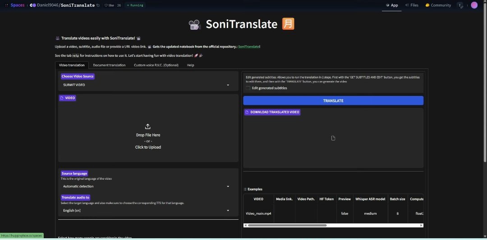This screenshot has width=487, height=240.
Task: Open the Source language dropdown
Action: [x=146, y=186]
